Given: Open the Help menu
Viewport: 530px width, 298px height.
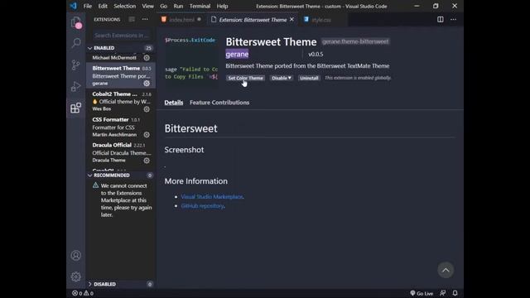Looking at the screenshot, I should tap(222, 6).
